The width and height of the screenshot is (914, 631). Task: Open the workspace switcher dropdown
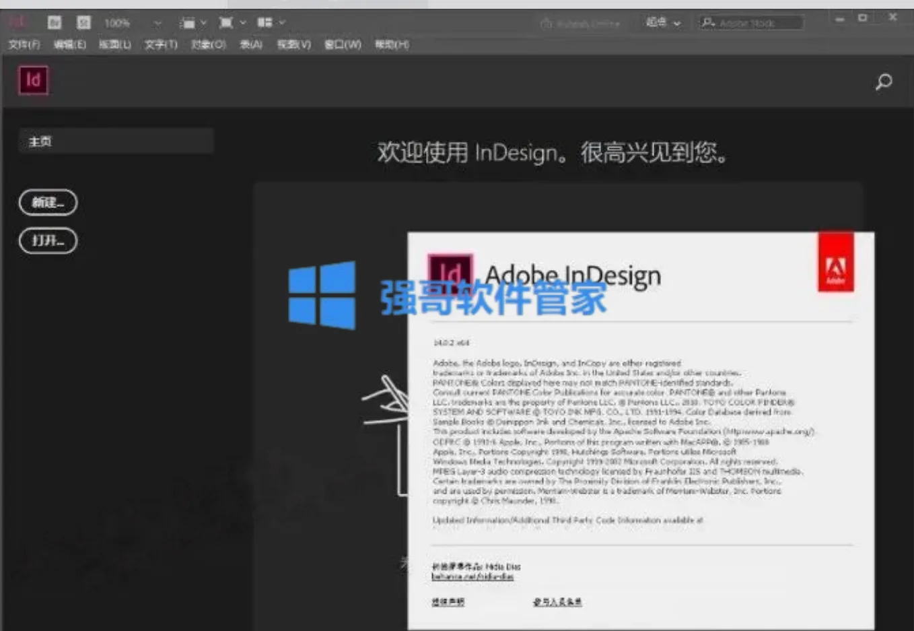click(x=663, y=23)
